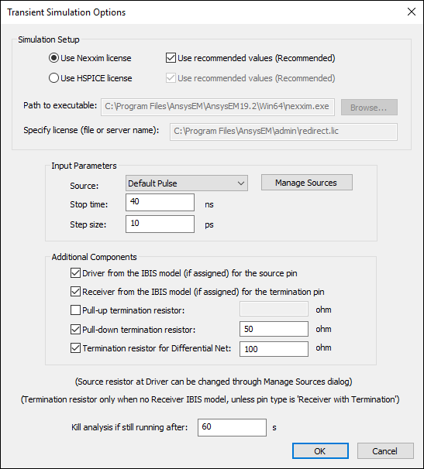The width and height of the screenshot is (424, 469).
Task: Click the Pull-down resistor value field showing 50
Action: coord(274,329)
